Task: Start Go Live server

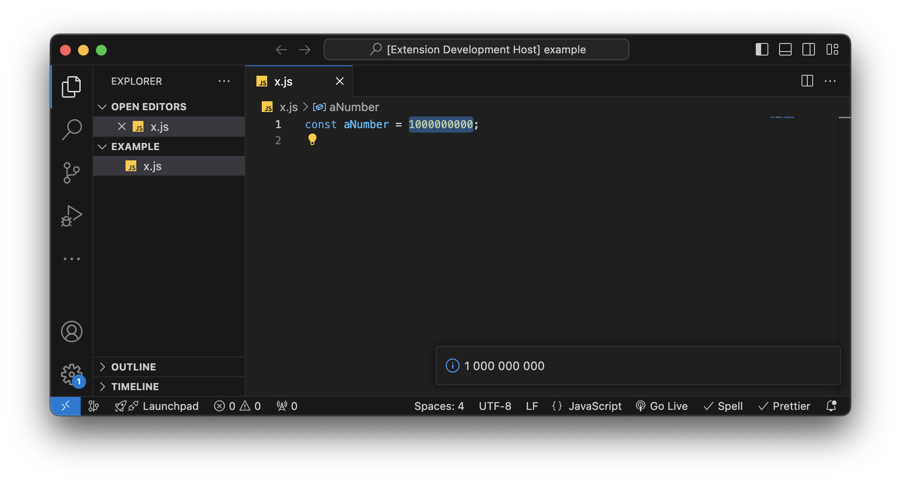Action: tap(662, 406)
